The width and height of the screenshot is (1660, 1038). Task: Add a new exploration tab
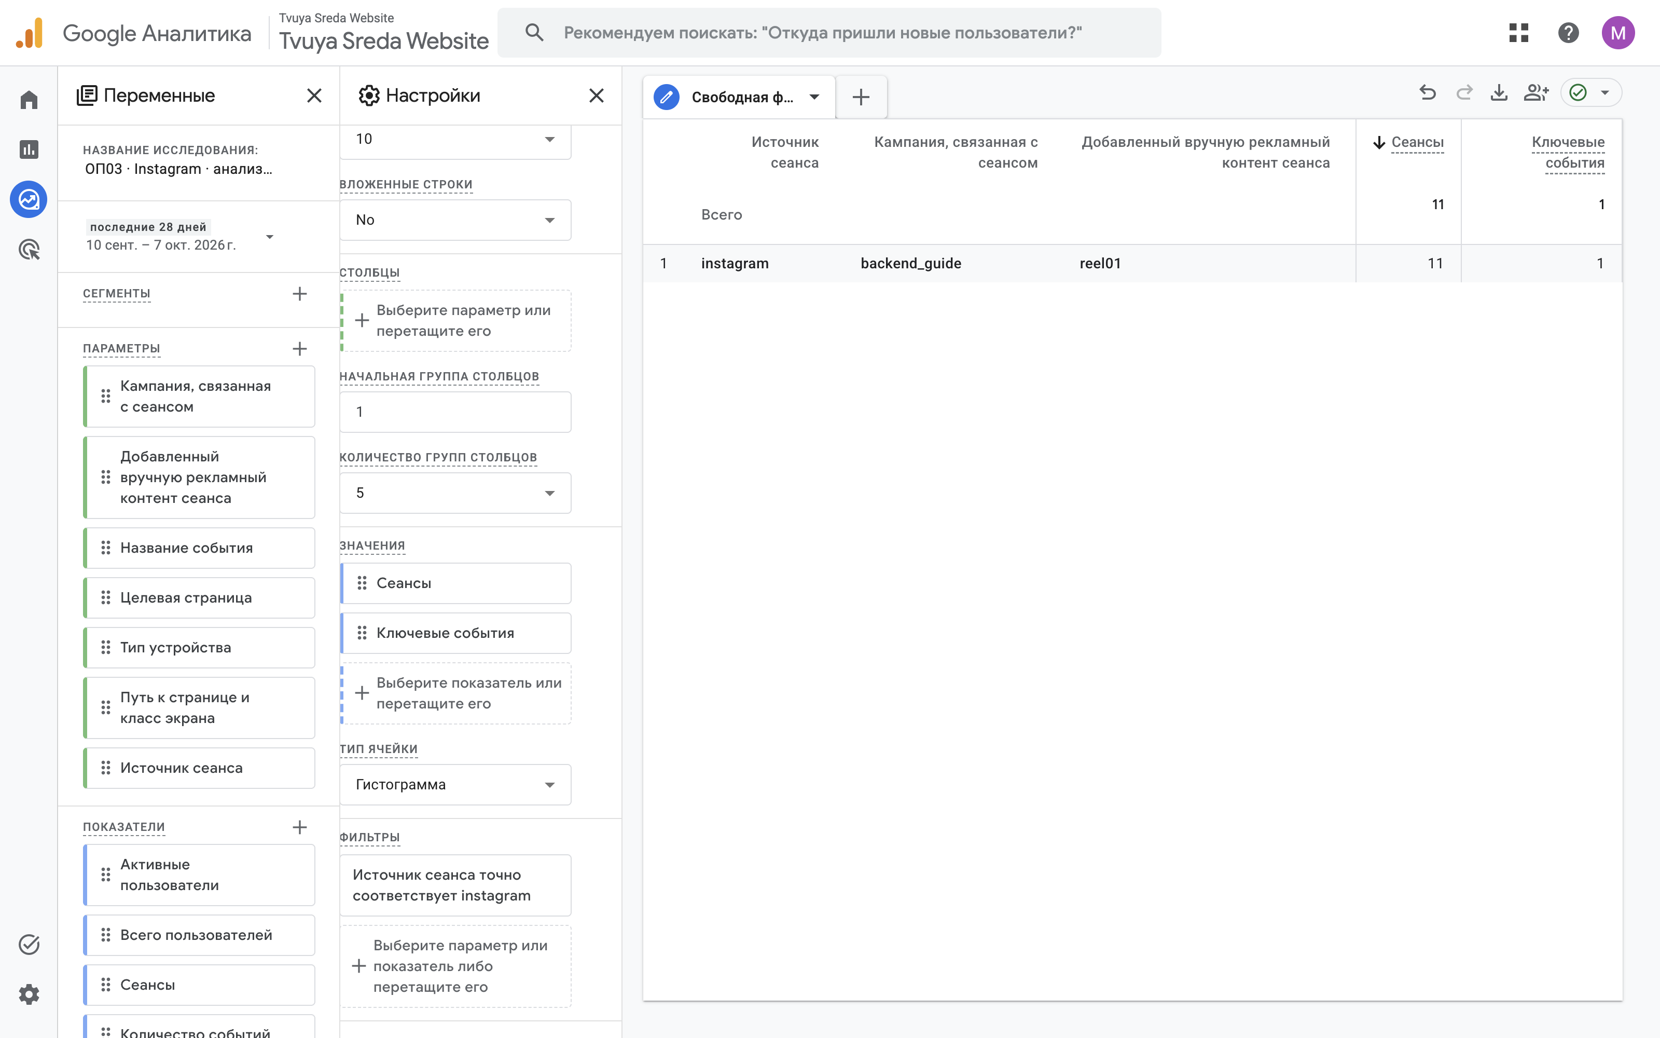(x=861, y=97)
